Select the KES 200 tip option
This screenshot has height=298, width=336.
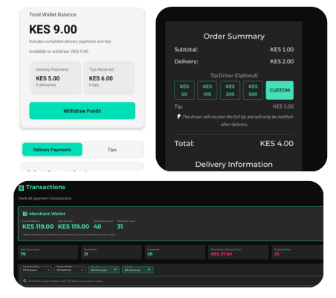[x=230, y=90]
